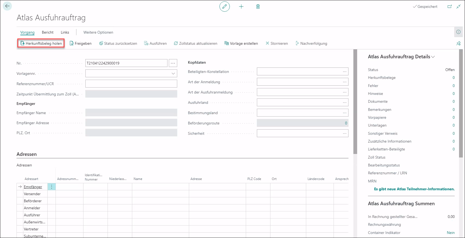This screenshot has width=465, height=238.
Task: Click Freigeben action
Action: point(80,43)
